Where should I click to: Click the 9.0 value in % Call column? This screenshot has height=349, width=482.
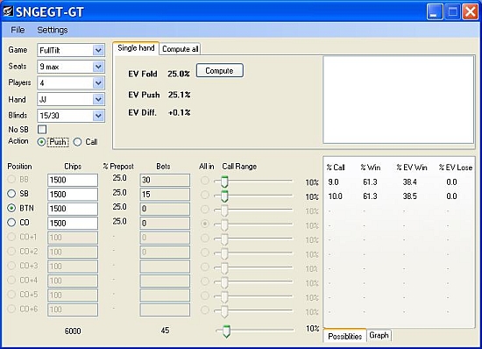tap(333, 182)
